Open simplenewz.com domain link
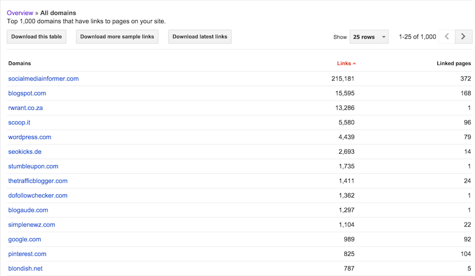This screenshot has height=276, width=475. (x=32, y=225)
